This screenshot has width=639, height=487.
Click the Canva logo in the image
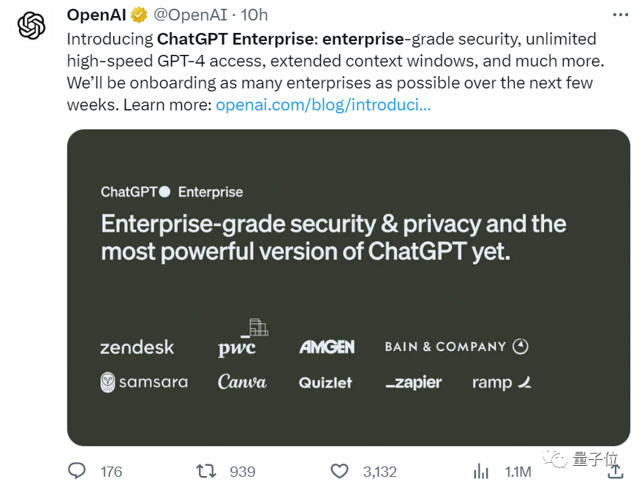(x=242, y=381)
